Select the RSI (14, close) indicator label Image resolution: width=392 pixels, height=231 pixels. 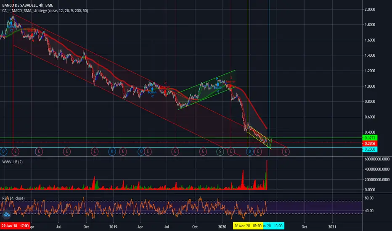point(13,198)
